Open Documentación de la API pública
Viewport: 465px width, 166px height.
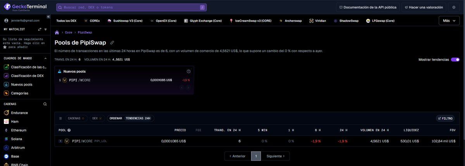click(367, 7)
